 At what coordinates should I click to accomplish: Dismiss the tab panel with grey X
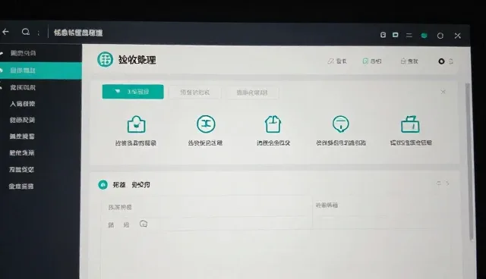443,92
